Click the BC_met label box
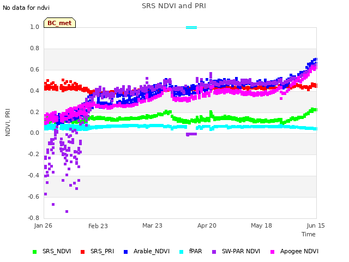The height and width of the screenshot is (262, 349). point(59,23)
